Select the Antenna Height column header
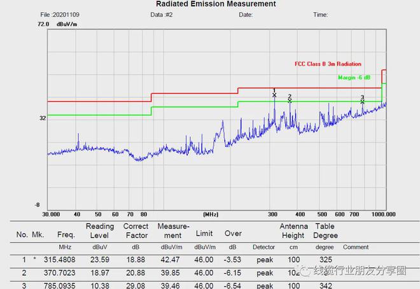420x289 pixels. (x=294, y=230)
